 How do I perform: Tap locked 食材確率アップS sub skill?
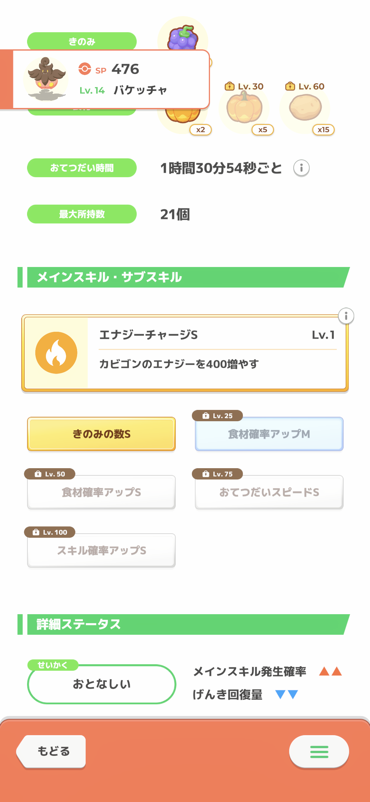coord(101,492)
